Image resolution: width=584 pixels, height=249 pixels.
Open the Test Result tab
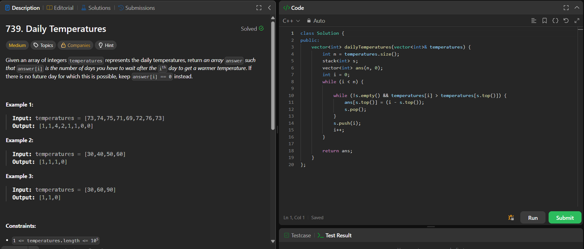click(x=334, y=235)
